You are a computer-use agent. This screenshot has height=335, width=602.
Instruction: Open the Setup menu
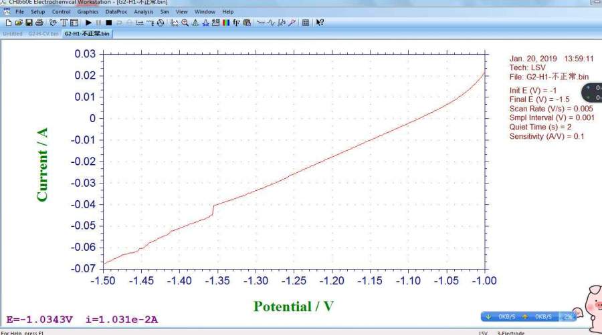coord(38,12)
